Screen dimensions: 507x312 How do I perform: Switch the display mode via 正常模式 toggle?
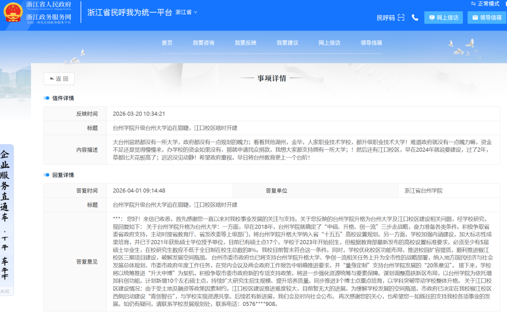pos(488,4)
